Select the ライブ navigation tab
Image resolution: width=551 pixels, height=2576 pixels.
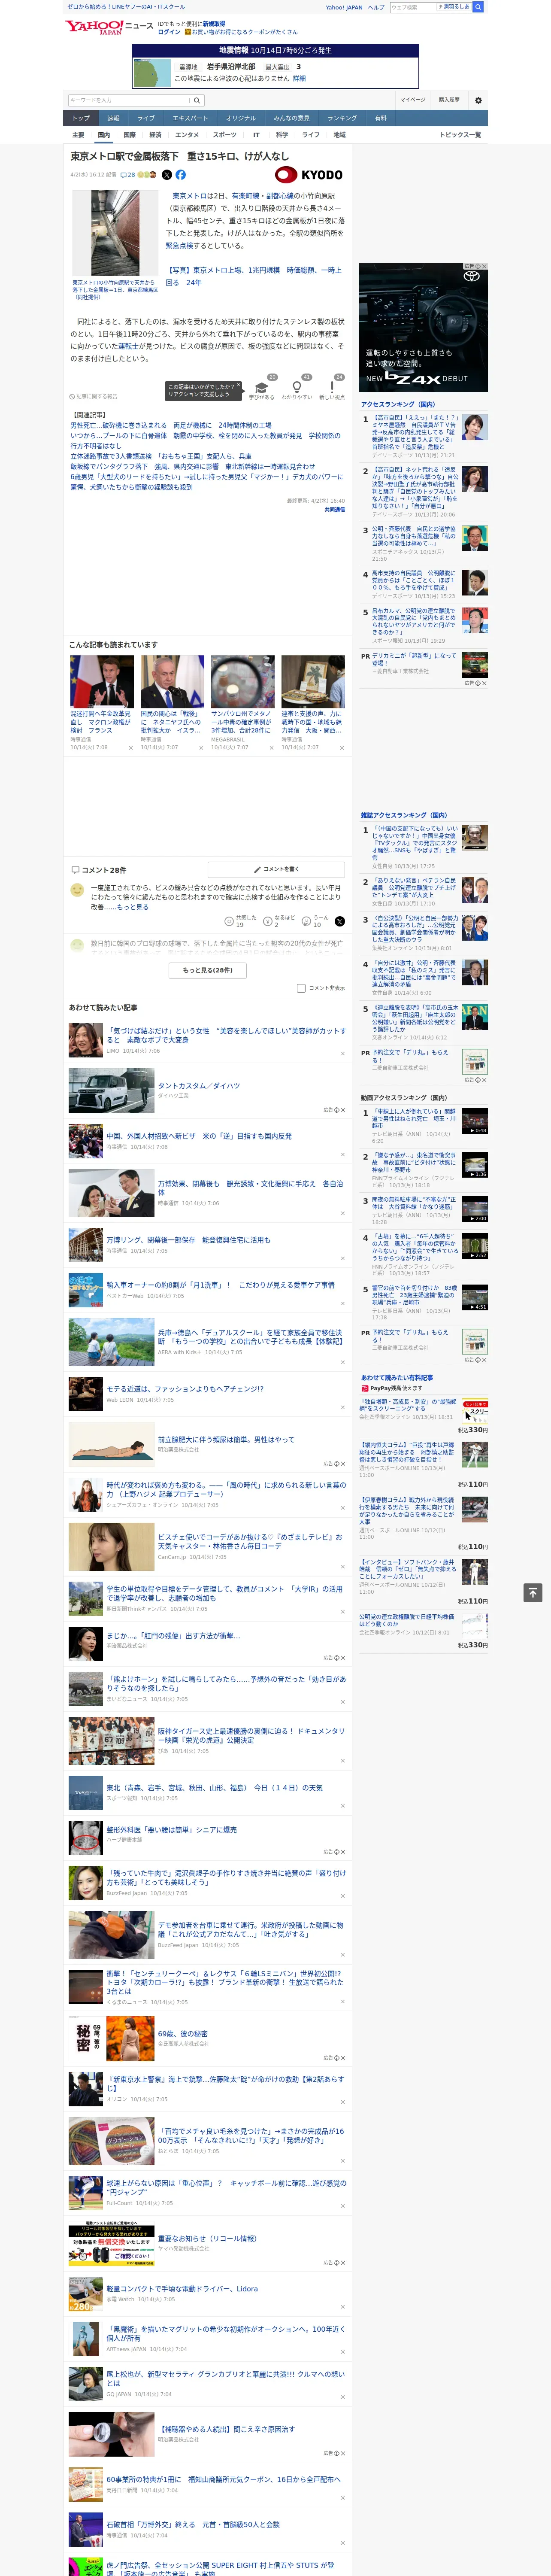pyautogui.click(x=146, y=118)
